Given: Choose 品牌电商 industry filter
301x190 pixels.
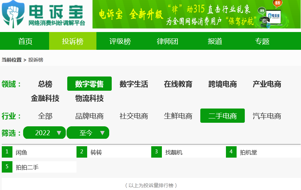Looking at the screenshot, I should (89, 116).
